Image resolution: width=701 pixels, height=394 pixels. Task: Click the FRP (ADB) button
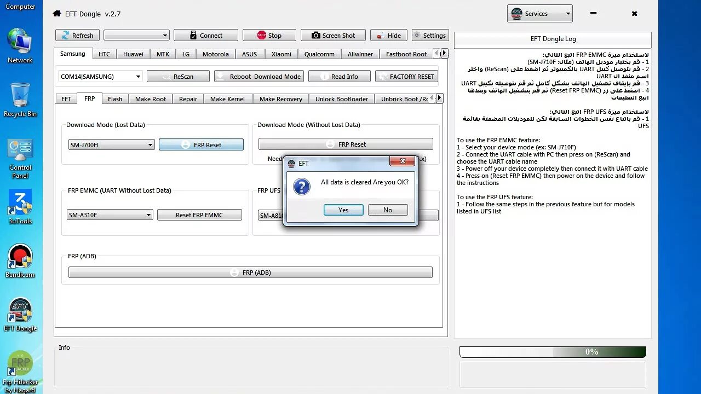(250, 273)
